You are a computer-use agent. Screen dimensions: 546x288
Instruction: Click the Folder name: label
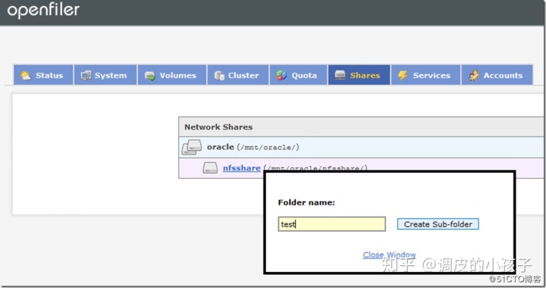pos(306,202)
